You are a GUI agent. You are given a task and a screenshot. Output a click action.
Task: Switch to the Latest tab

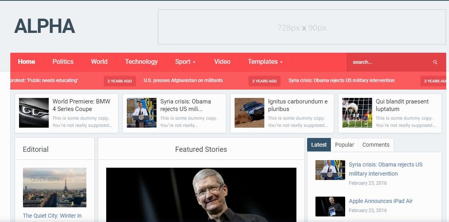pyautogui.click(x=319, y=145)
